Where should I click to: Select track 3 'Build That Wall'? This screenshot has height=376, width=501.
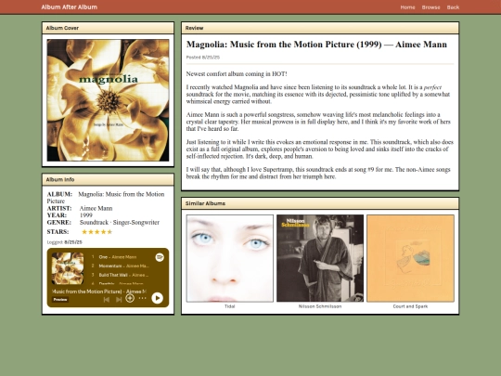click(x=119, y=275)
